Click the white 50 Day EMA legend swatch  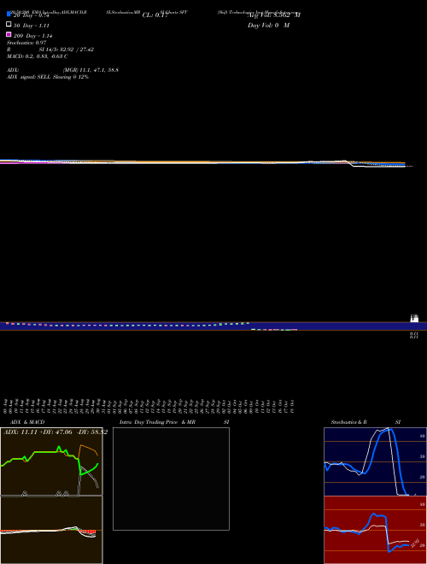[9, 24]
